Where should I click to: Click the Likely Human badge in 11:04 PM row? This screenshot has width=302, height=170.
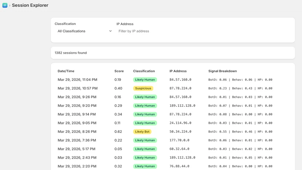tap(145, 80)
